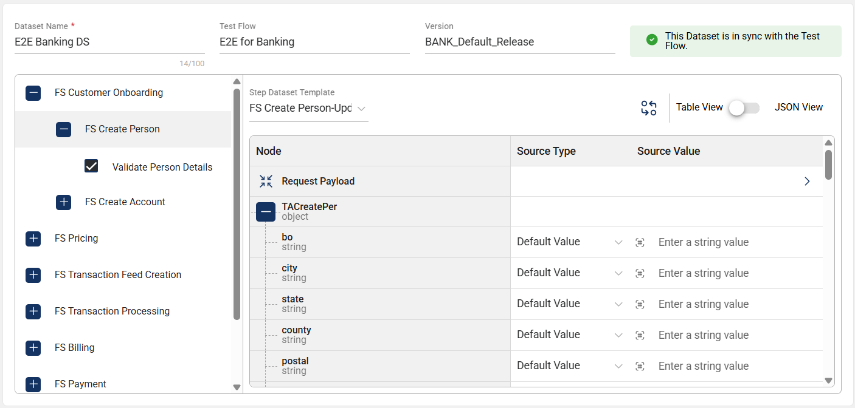Click the picker icon in the county row
The image size is (855, 408).
click(x=640, y=335)
